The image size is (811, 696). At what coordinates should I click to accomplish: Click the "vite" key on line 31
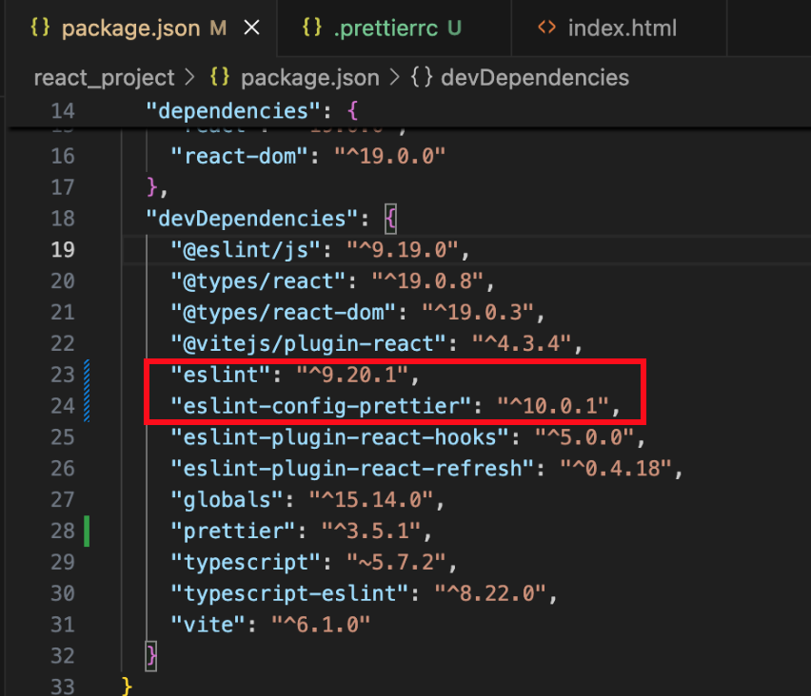208,625
